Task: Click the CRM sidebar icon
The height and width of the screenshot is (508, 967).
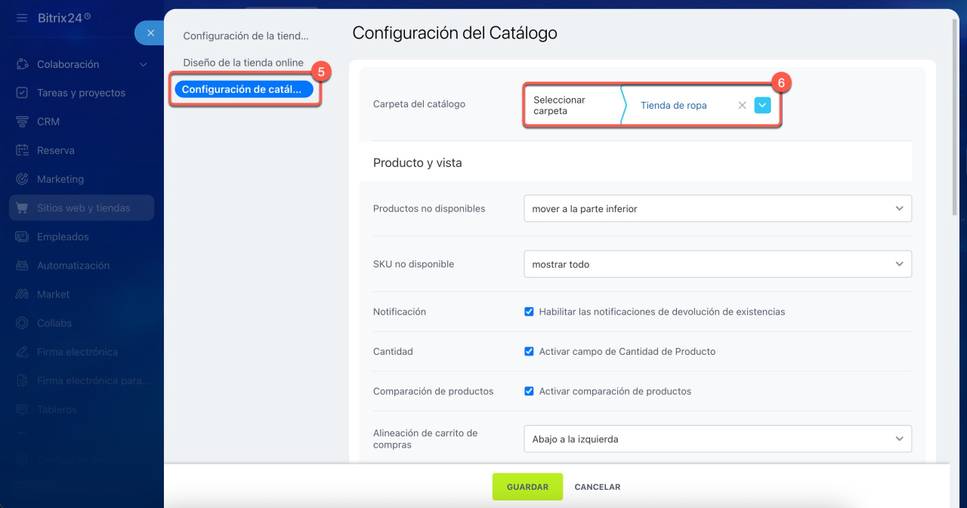Action: [x=23, y=122]
